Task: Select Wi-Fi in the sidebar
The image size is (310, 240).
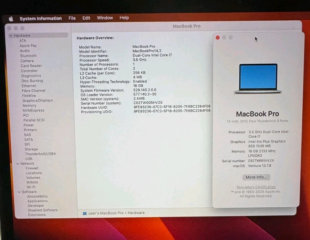Action: (x=31, y=187)
